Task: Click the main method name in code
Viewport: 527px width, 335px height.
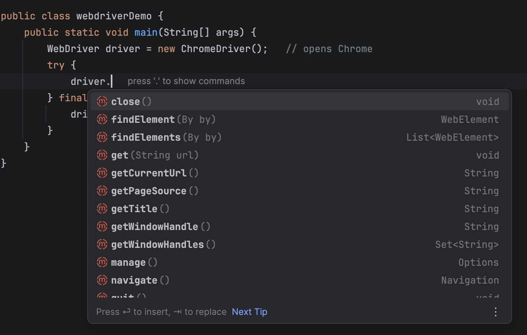Action: 146,32
